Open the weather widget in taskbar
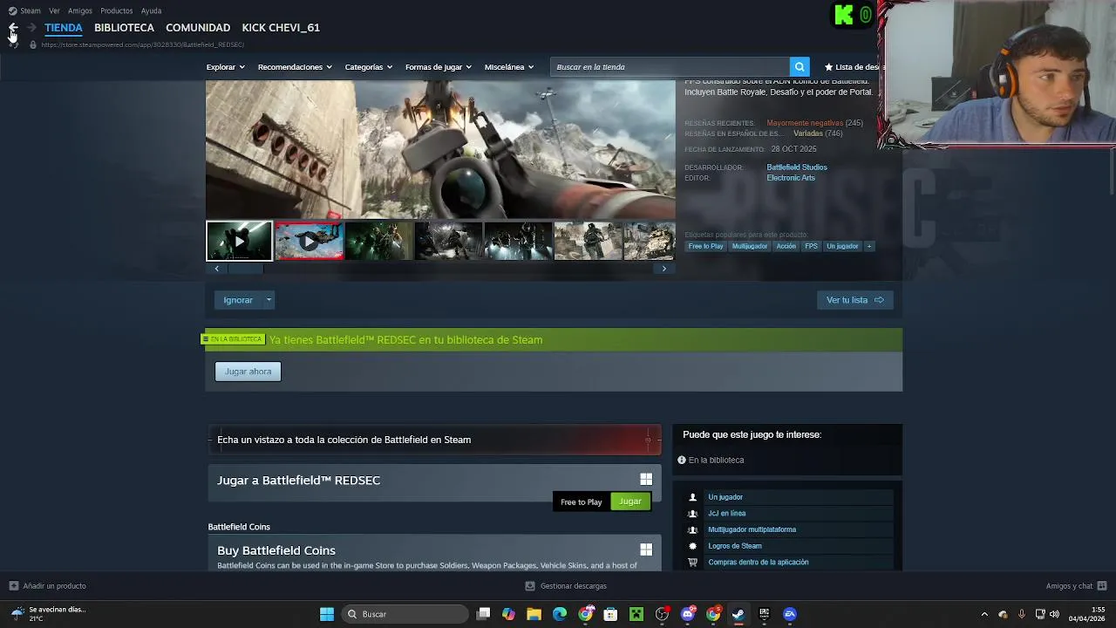Screen dimensions: 1116x628 48,614
